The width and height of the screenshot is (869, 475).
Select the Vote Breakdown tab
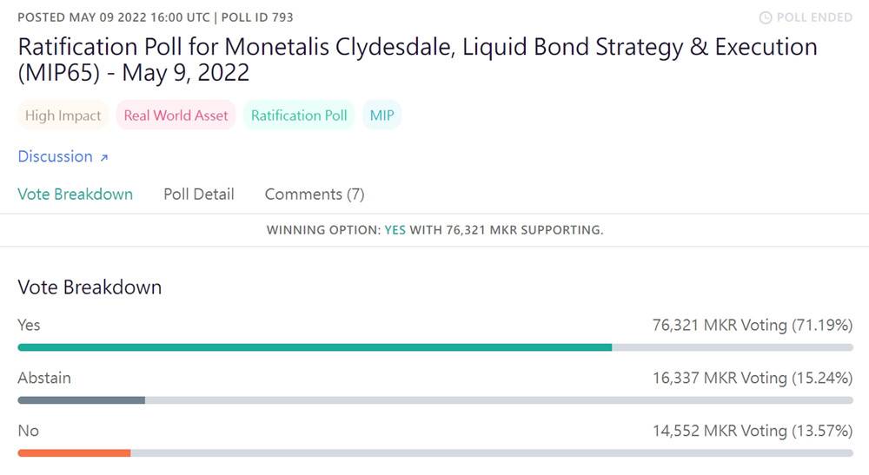click(76, 195)
